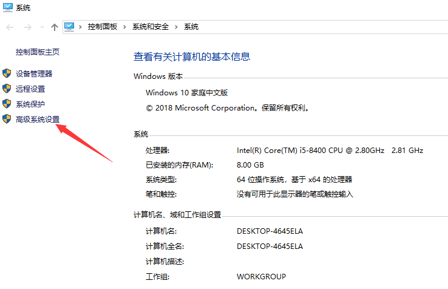Open 控制面板 breadcrumb

click(x=102, y=27)
